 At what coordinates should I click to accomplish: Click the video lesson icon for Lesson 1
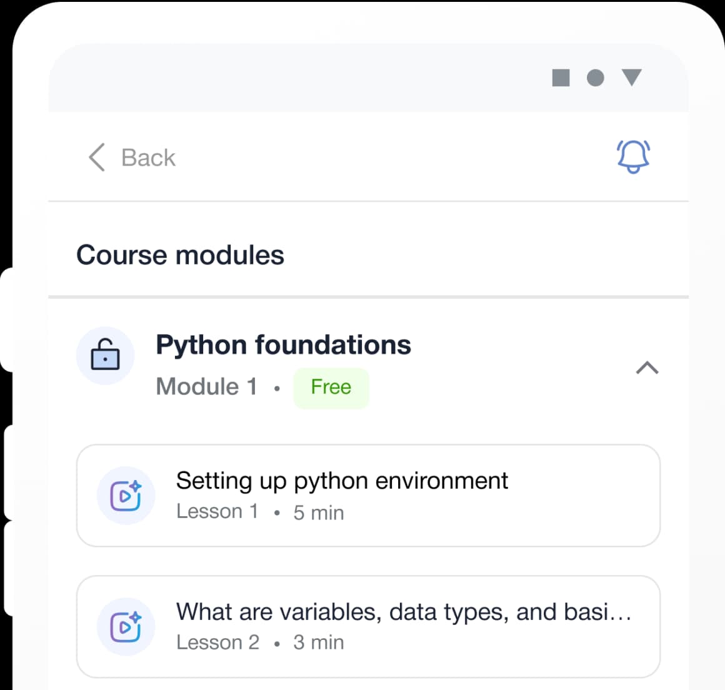(x=126, y=496)
